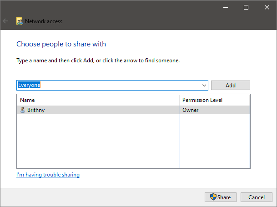Expand the name dropdown arrow
This screenshot has width=277, height=207.
tap(204, 86)
